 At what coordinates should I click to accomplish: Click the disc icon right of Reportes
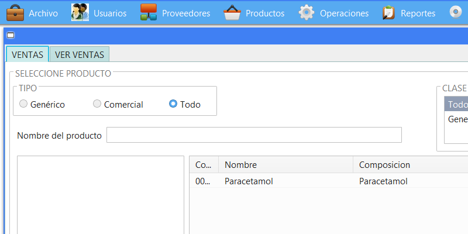point(456,12)
